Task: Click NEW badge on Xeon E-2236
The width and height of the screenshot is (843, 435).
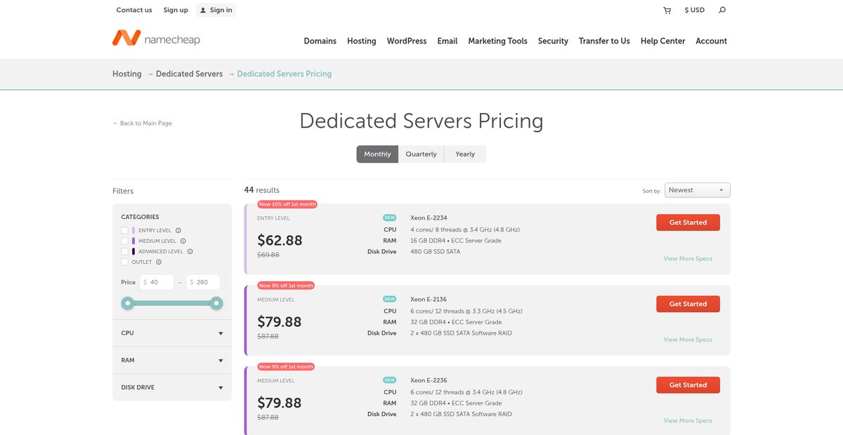Action: (389, 380)
